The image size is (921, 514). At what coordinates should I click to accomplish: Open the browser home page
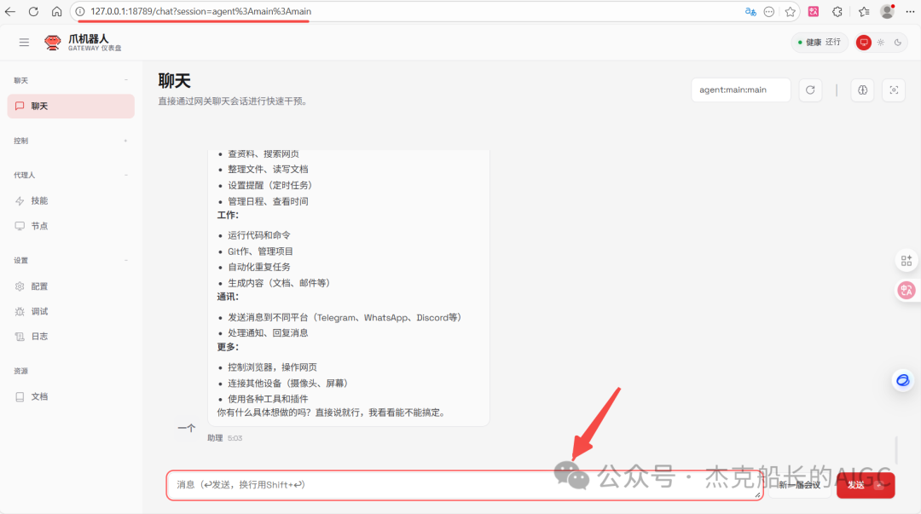(x=56, y=11)
